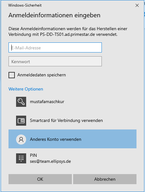Screen dimensions: 145x192
Task: Choose the PIN sign-in option label
Action: point(33,155)
